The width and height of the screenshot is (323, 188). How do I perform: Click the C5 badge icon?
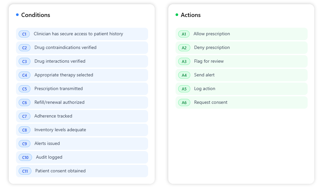click(25, 89)
